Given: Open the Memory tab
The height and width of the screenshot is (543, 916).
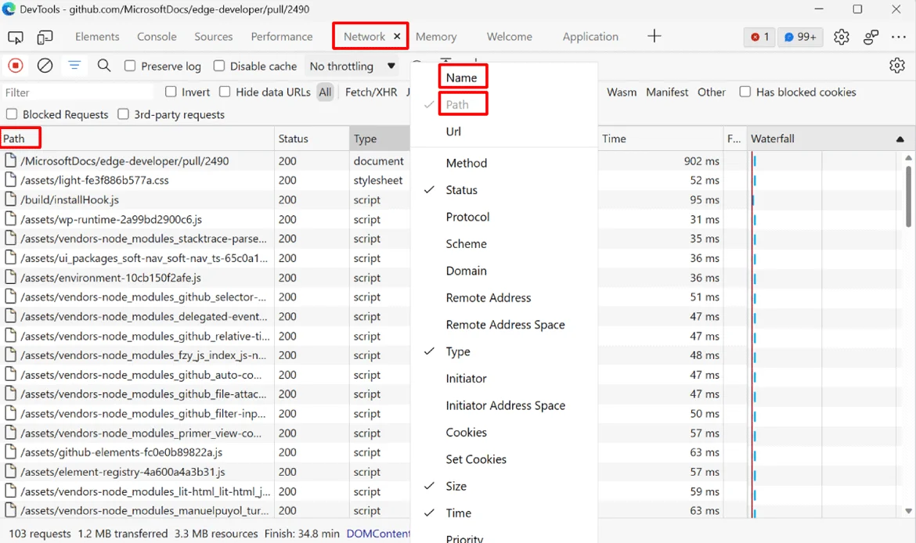Looking at the screenshot, I should point(436,36).
